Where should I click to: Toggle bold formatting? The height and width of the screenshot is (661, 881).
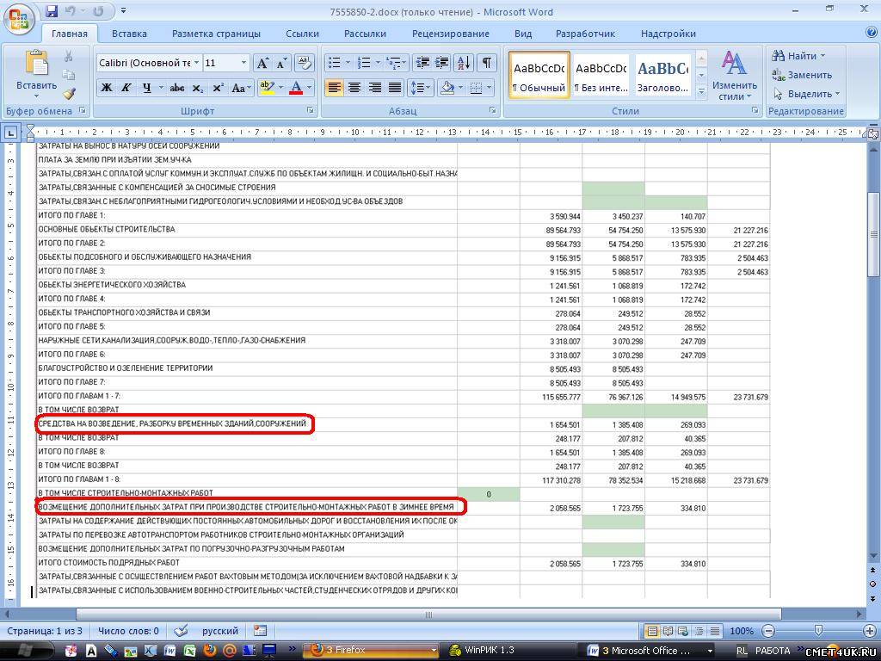[107, 88]
